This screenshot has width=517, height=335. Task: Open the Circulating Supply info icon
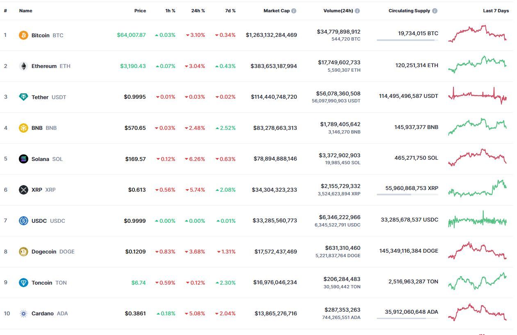pyautogui.click(x=435, y=11)
